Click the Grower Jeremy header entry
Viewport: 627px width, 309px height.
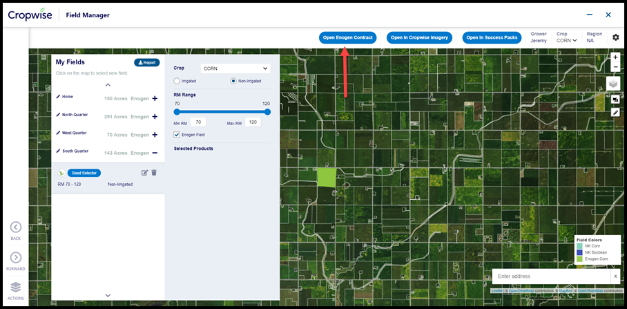tap(539, 37)
